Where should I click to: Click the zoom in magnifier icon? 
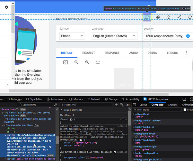(87, 62)
